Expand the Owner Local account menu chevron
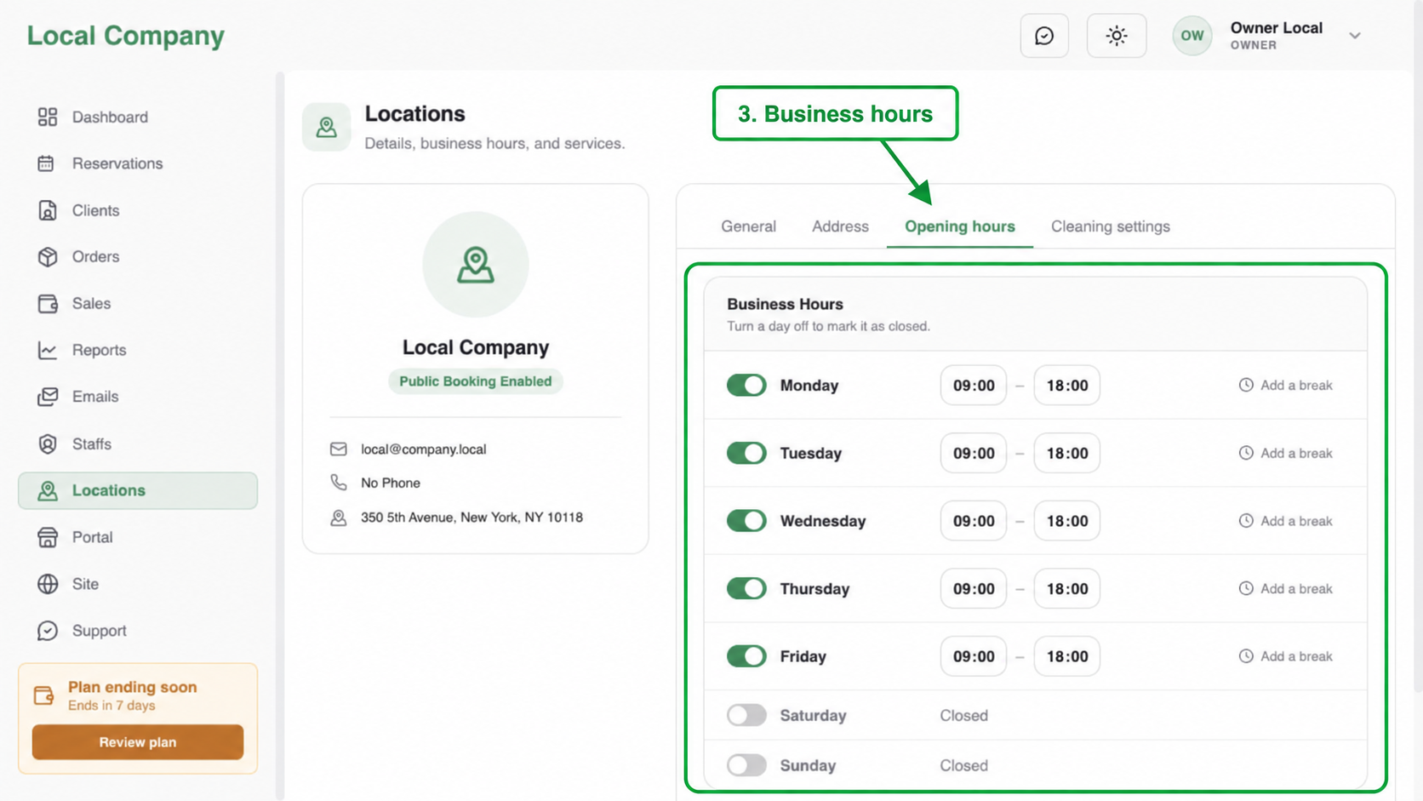This screenshot has height=801, width=1423. pyautogui.click(x=1355, y=36)
